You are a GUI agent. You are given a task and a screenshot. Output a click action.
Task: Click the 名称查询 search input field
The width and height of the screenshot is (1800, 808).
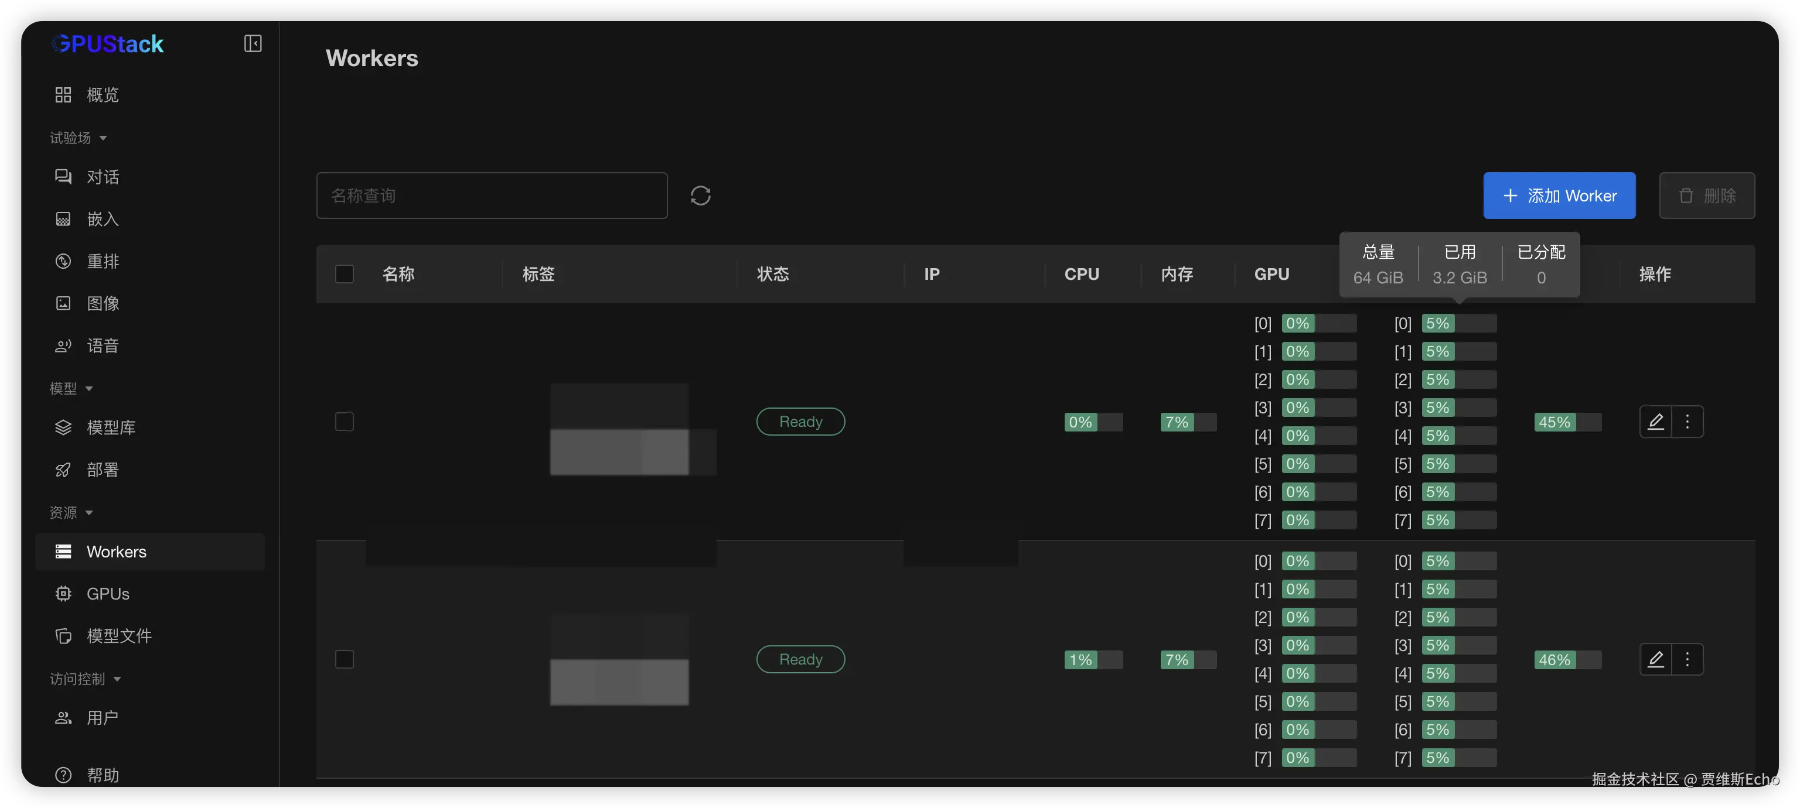[x=491, y=196]
